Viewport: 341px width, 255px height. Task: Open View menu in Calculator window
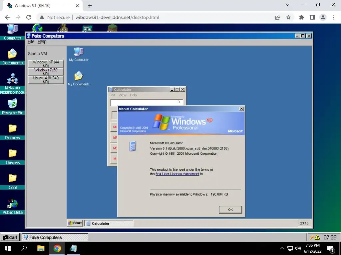pyautogui.click(x=123, y=95)
